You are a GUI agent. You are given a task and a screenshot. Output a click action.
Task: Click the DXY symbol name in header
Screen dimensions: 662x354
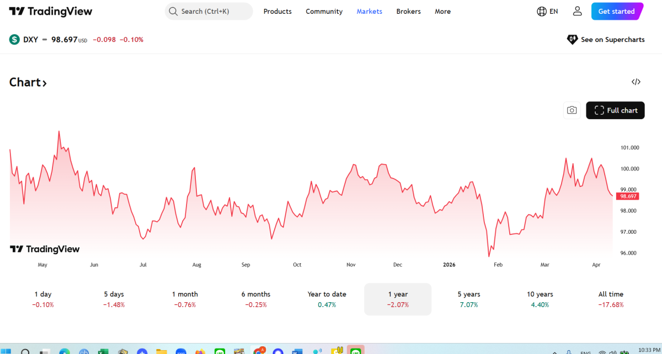pyautogui.click(x=30, y=40)
